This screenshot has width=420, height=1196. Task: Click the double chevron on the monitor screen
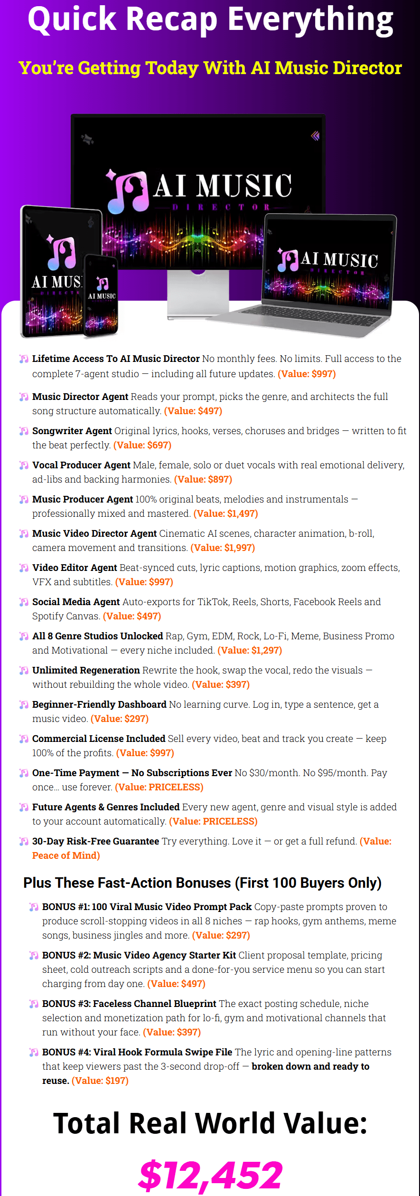[x=315, y=136]
